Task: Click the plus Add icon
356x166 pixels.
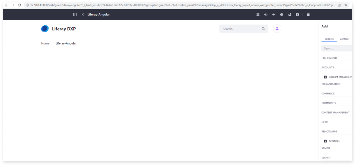Action: click(274, 15)
